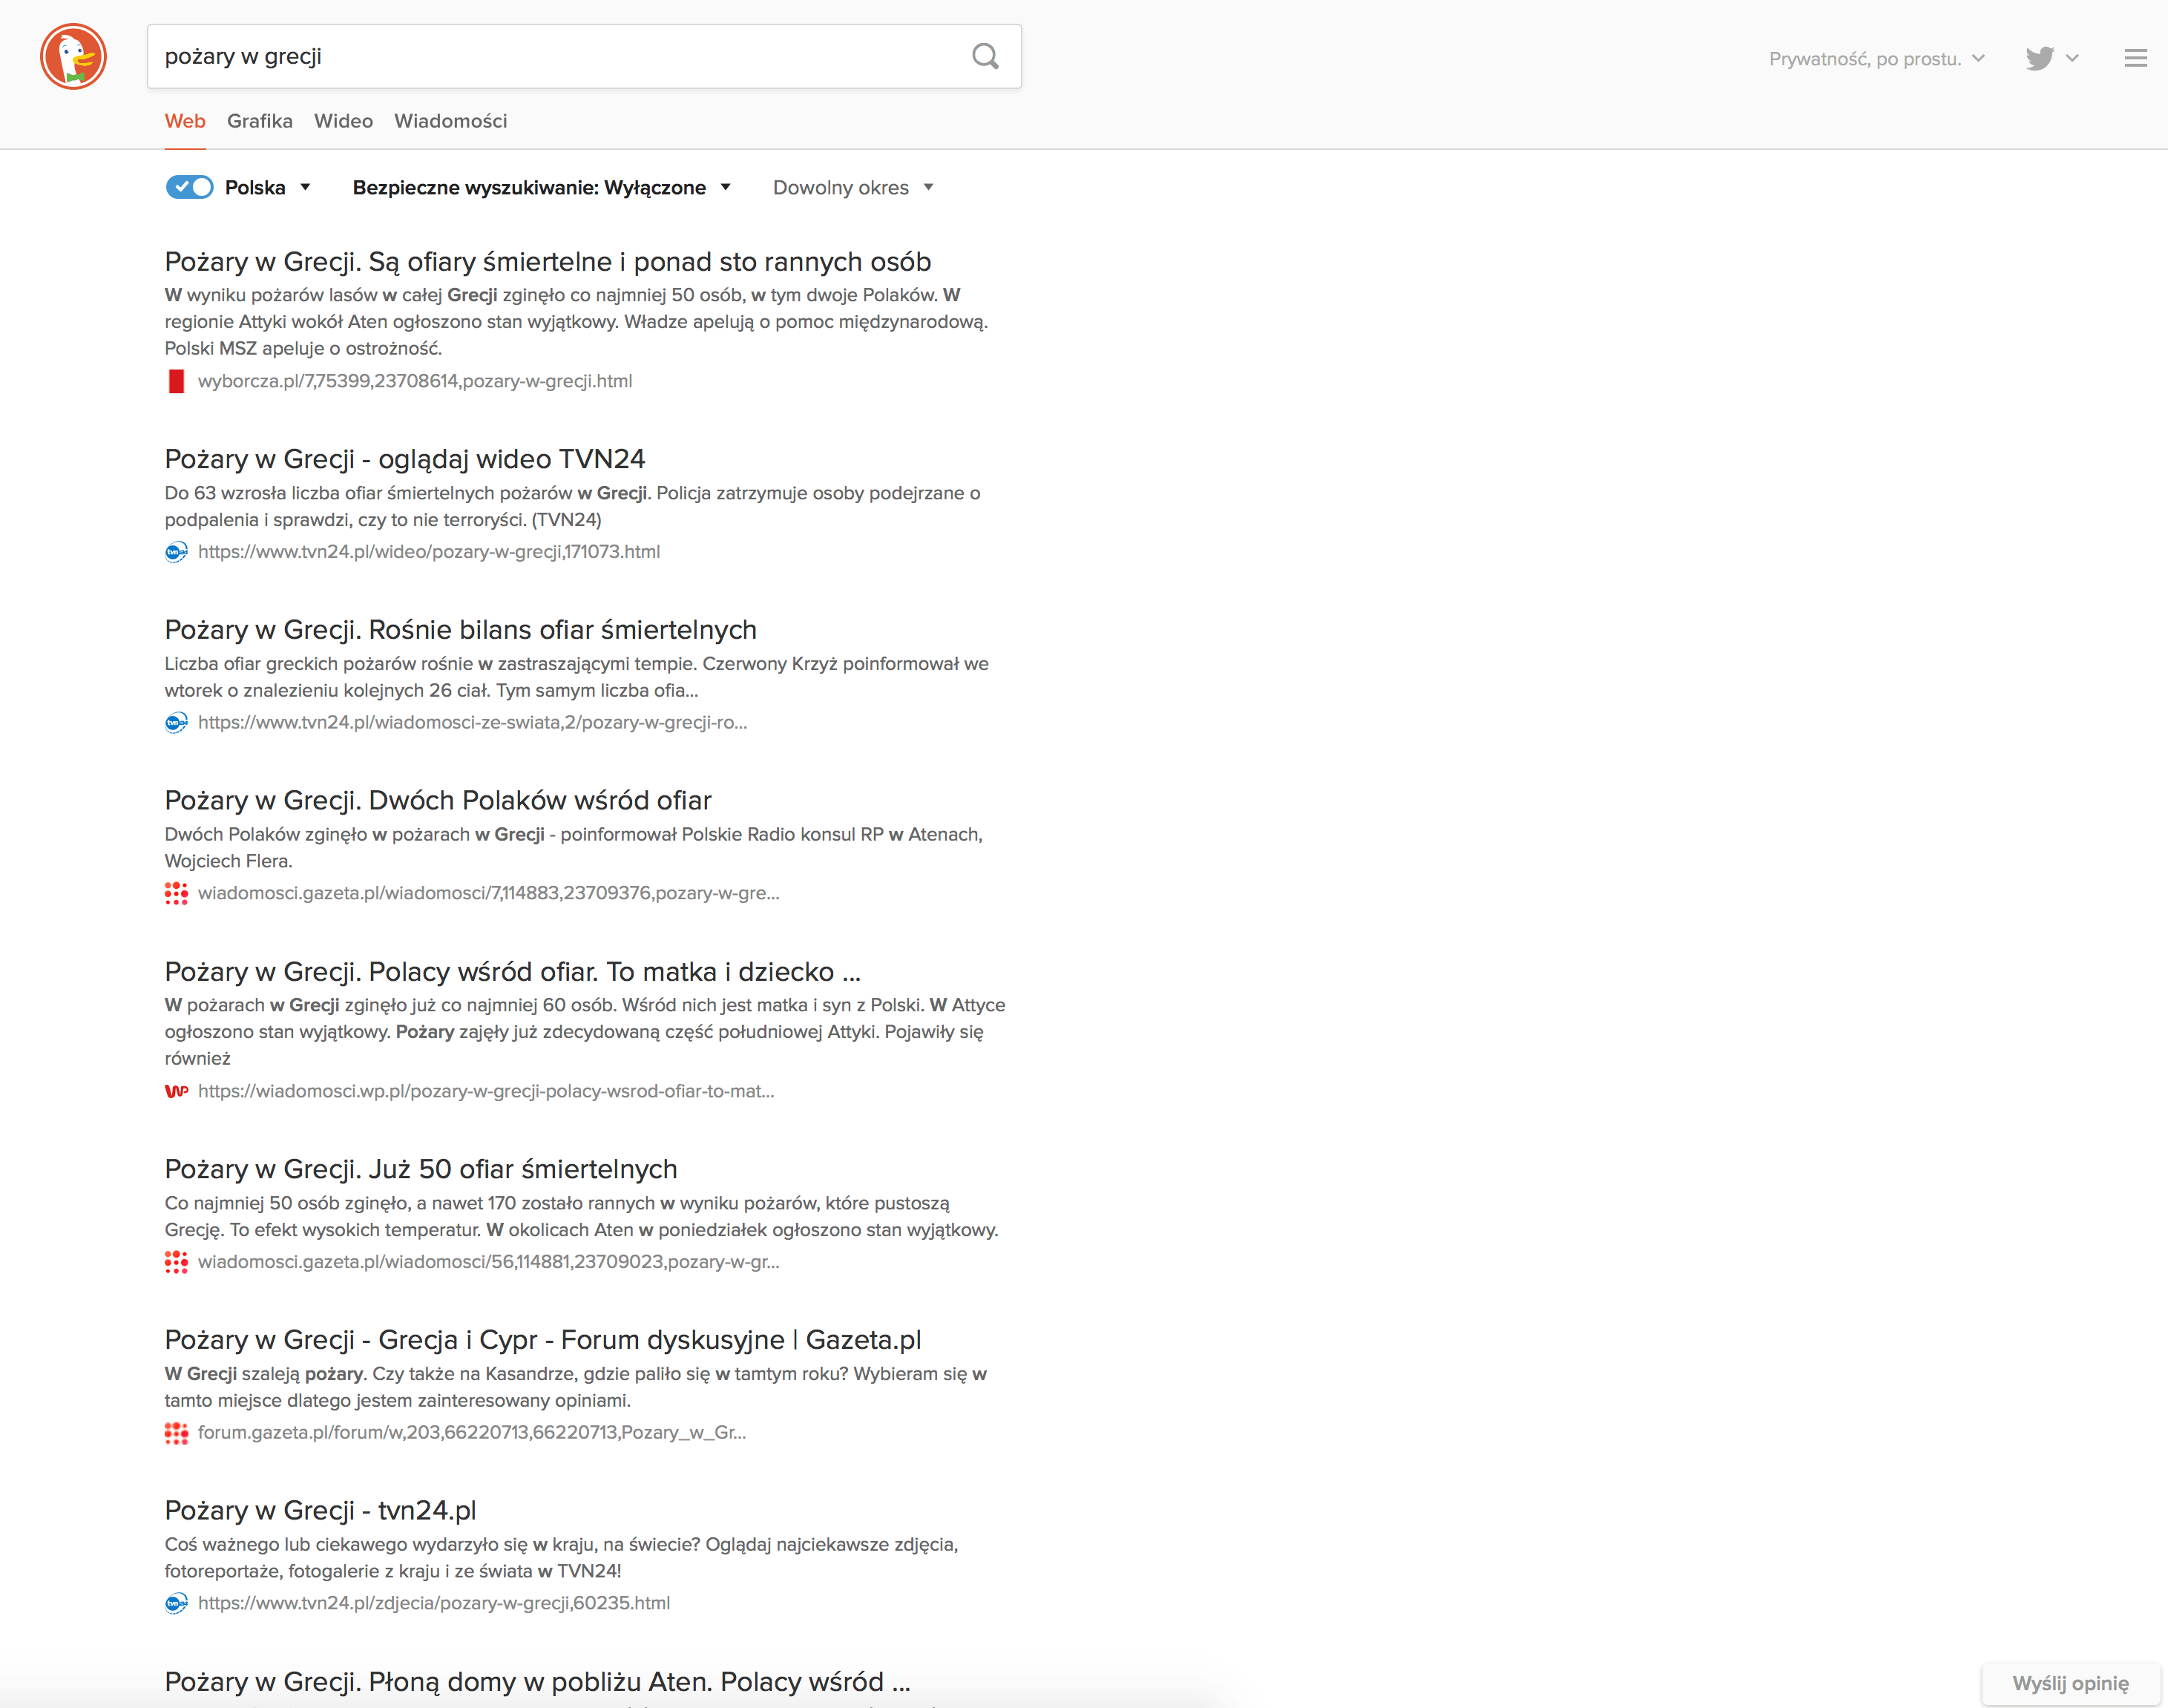Click wiadomosci.gazeta.pl 7,114883 URL text
This screenshot has height=1708, width=2168.
click(489, 893)
